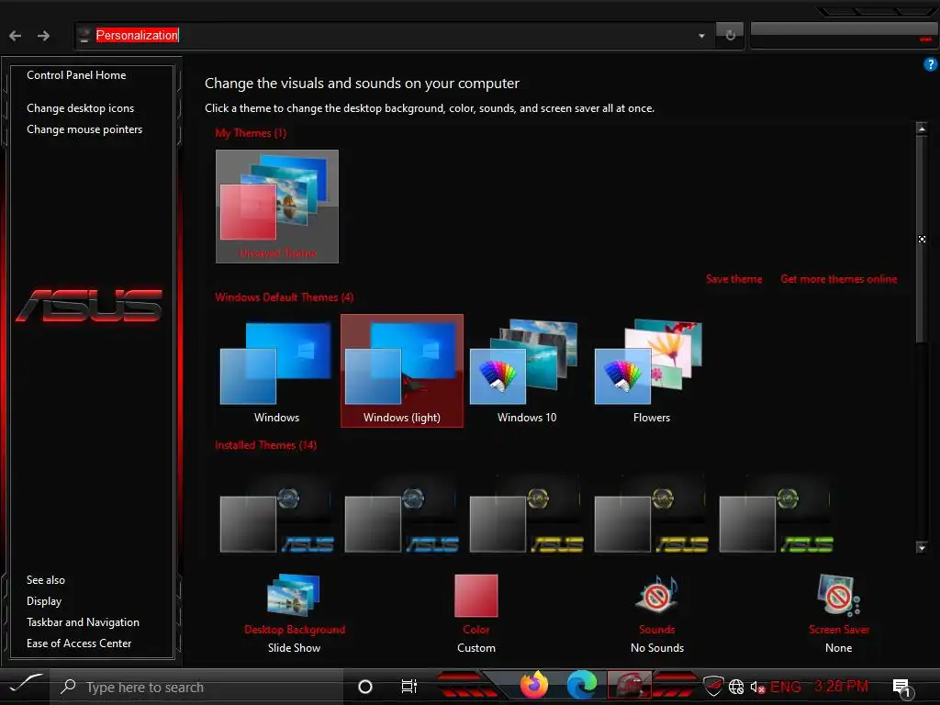Switch the ENG input language
The height and width of the screenshot is (705, 940).
786,687
